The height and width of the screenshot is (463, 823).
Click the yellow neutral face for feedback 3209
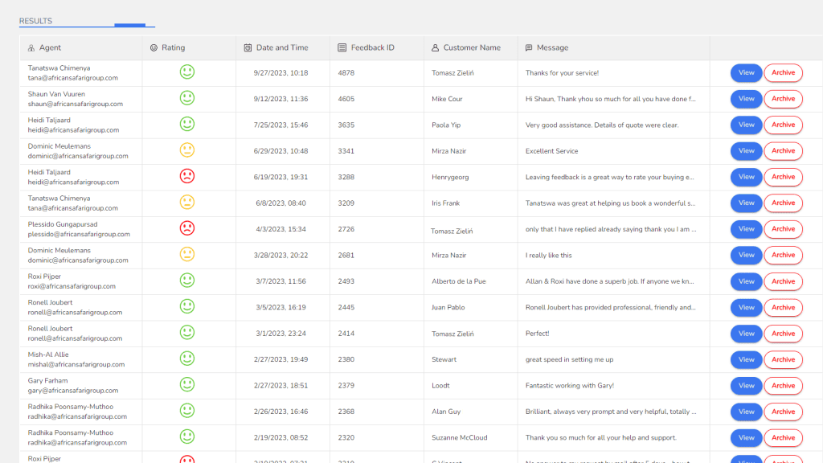[187, 203]
